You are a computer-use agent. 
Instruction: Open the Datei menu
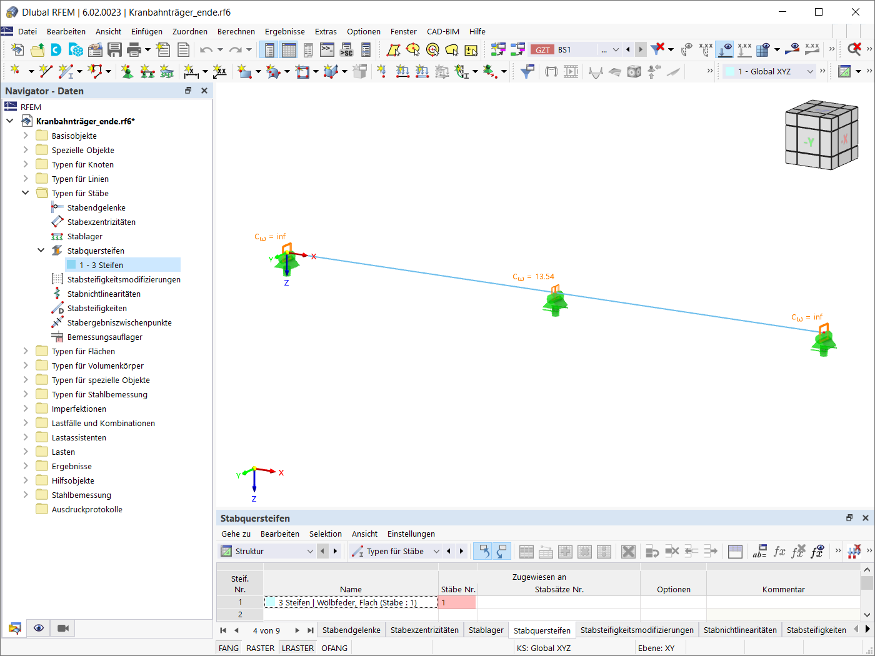point(27,31)
